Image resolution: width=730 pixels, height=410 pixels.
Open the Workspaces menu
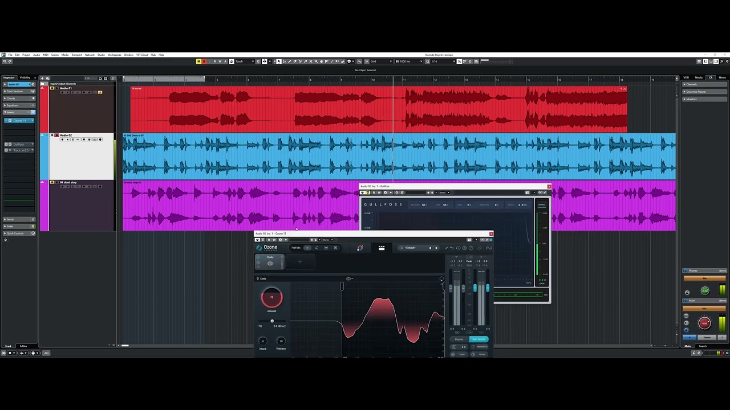(114, 55)
